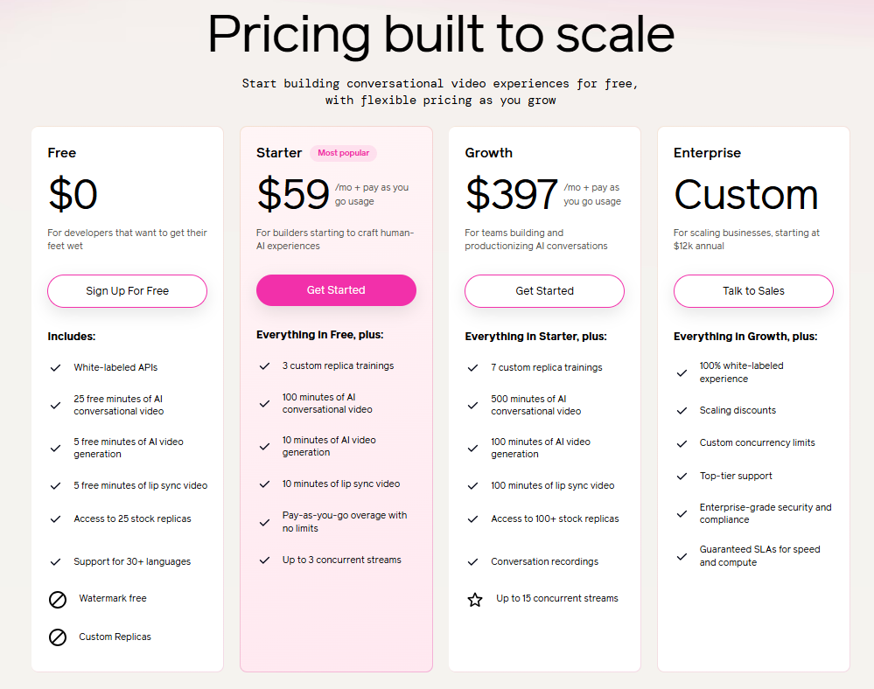Viewport: 874px width, 689px height.
Task: Click the prohibited icon beside Custom Replicas
Action: tap(58, 637)
